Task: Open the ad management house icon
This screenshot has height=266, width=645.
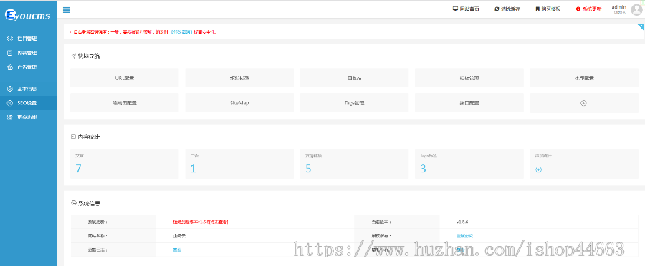Action: pyautogui.click(x=10, y=67)
